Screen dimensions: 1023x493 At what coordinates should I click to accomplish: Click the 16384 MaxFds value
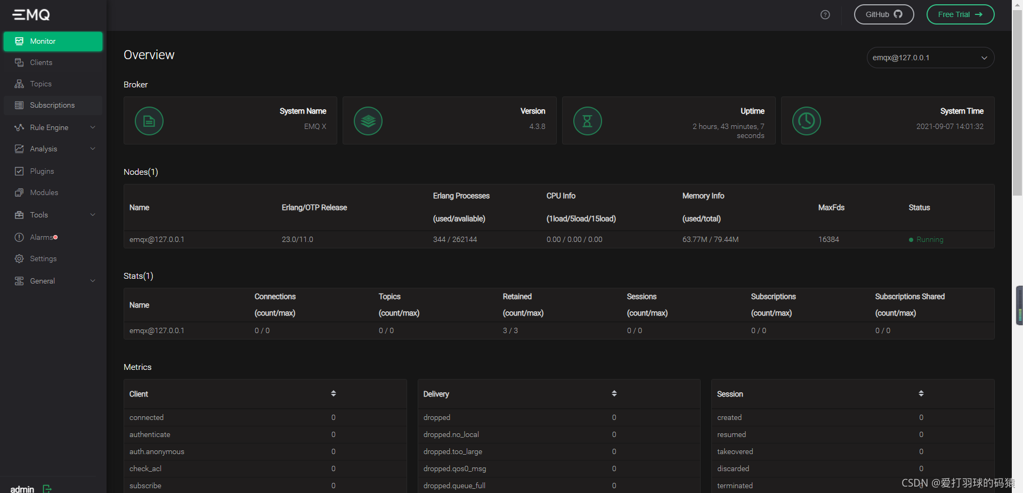click(829, 239)
